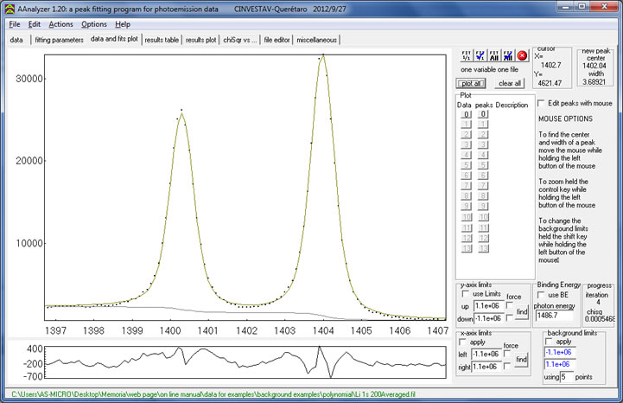
Task: Enable y-axis use Limits checkbox
Action: coord(467,296)
